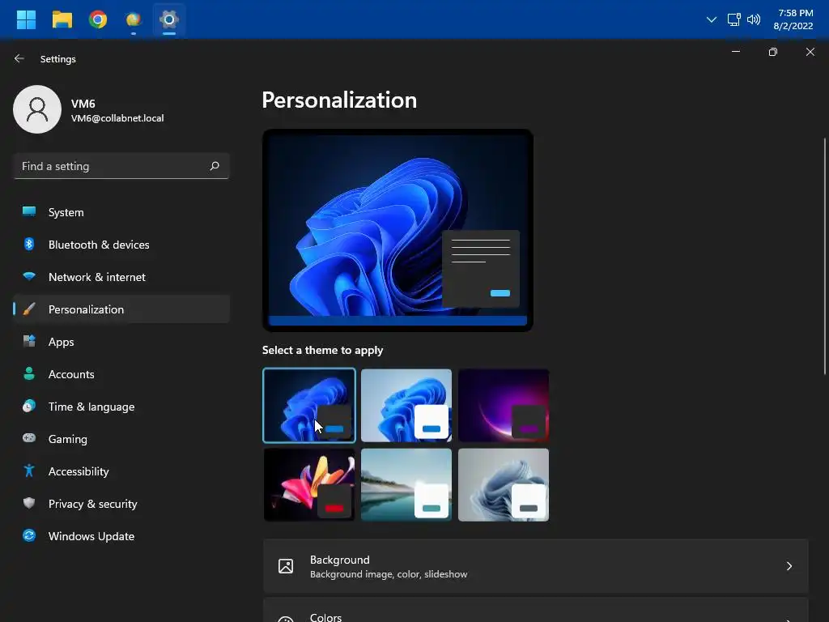The height and width of the screenshot is (622, 829).
Task: Apply the light blue bloom theme
Action: click(406, 405)
